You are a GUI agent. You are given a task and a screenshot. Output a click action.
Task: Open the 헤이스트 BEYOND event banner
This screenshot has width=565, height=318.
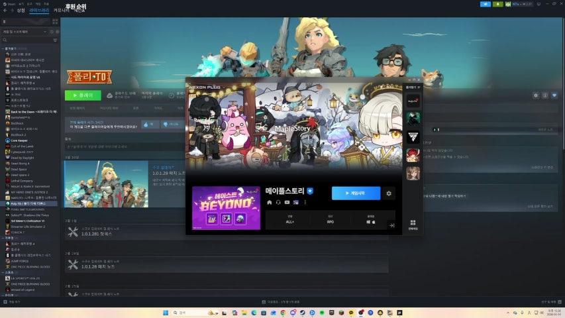(x=226, y=208)
